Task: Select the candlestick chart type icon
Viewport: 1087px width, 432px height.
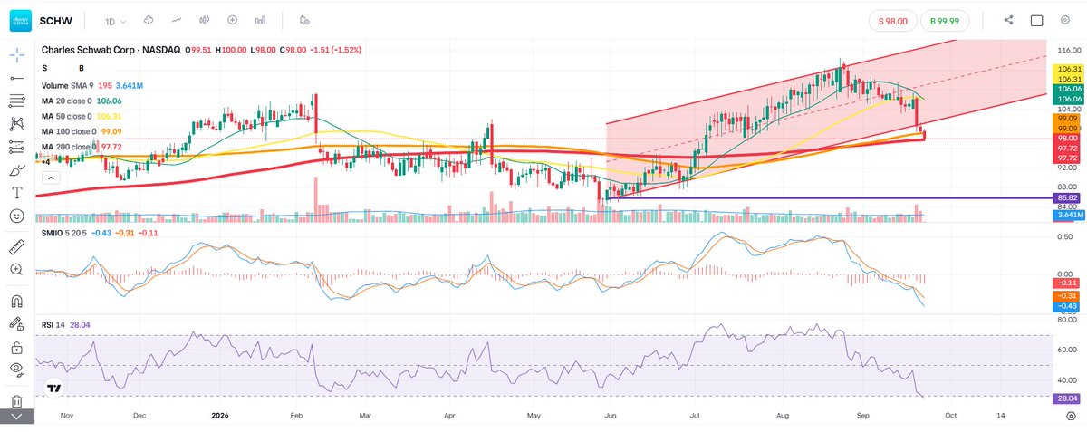Action: (204, 20)
